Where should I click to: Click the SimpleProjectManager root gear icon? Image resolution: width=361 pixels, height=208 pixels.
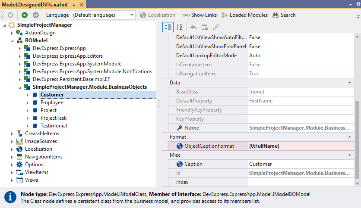[12, 25]
